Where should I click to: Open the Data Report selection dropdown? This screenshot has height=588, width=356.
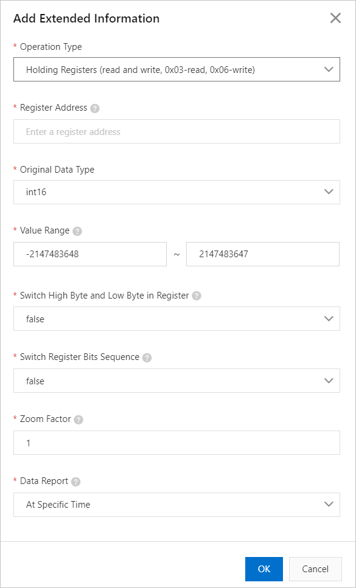[176, 504]
